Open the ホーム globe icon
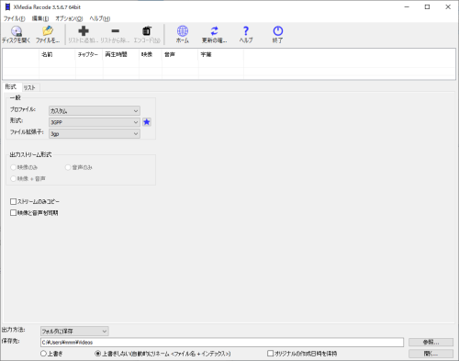The image size is (459, 361). click(183, 34)
